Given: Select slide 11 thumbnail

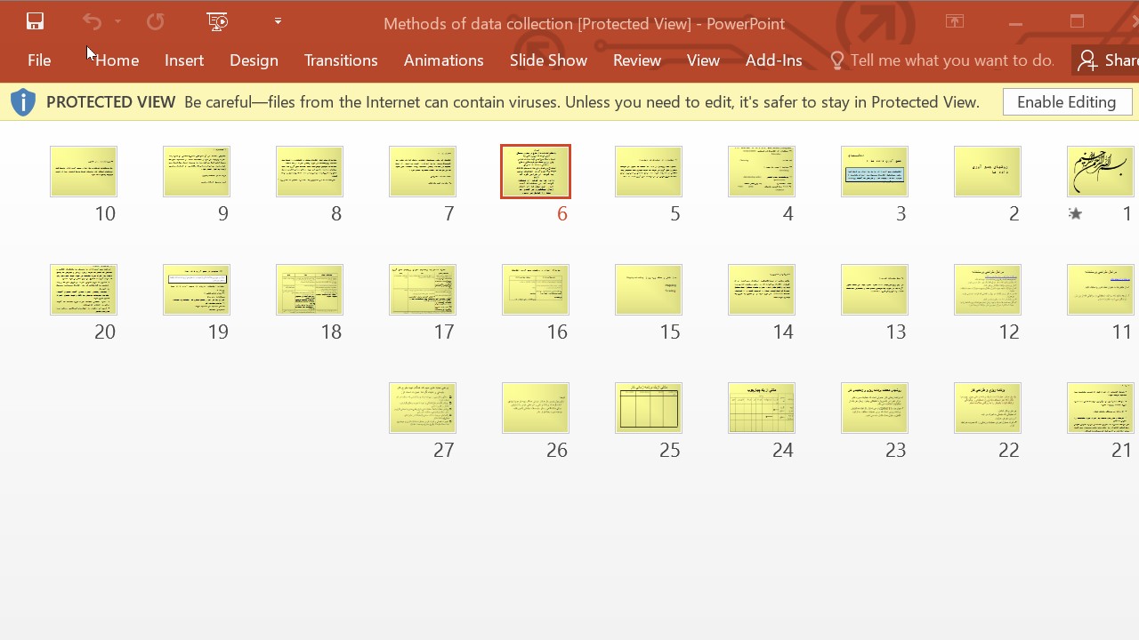Looking at the screenshot, I should 1101,290.
